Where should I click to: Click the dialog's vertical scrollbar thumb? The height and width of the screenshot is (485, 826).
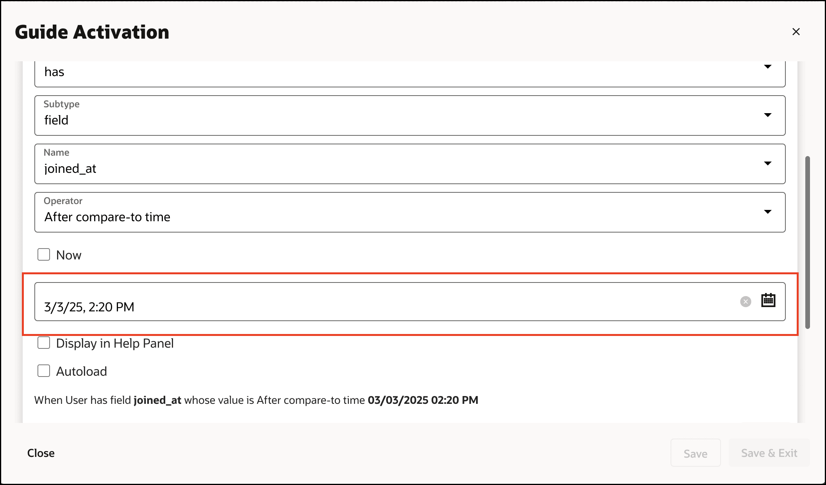pyautogui.click(x=807, y=242)
